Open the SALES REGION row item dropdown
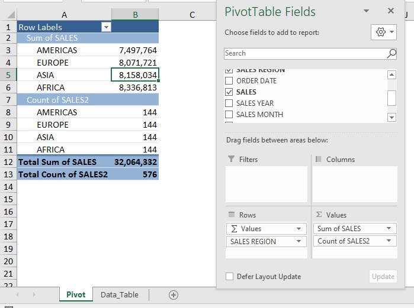This screenshot has width=414, height=308. 299,241
